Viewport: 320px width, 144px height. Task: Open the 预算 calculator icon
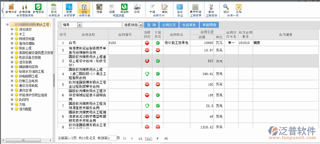(x=99, y=7)
